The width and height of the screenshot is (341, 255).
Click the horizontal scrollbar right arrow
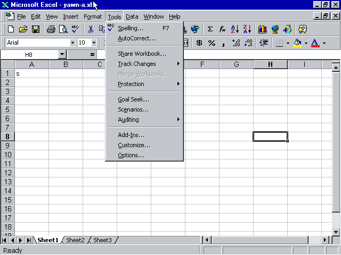tap(325, 240)
